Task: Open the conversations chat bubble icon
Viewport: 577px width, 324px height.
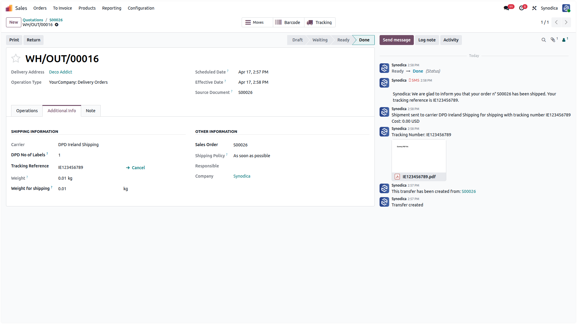Action: [x=507, y=8]
